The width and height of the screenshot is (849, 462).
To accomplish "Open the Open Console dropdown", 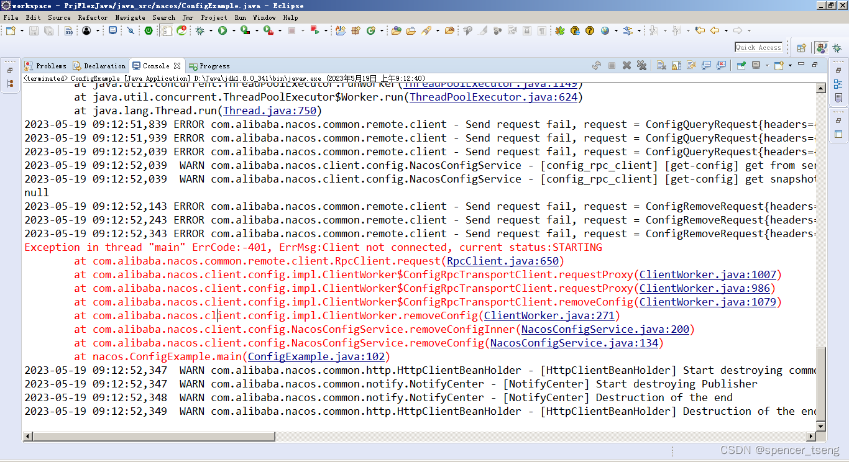I will 790,65.
